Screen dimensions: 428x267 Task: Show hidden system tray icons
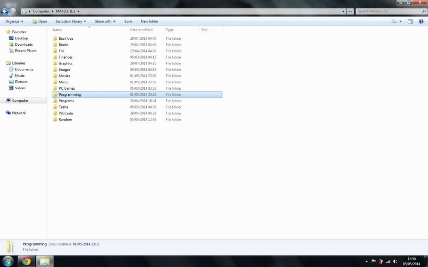pos(366,261)
